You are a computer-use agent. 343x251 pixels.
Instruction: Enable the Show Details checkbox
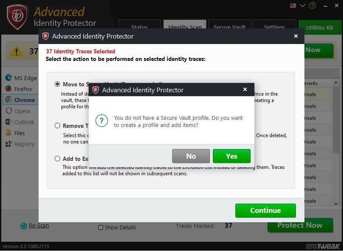coord(100,228)
